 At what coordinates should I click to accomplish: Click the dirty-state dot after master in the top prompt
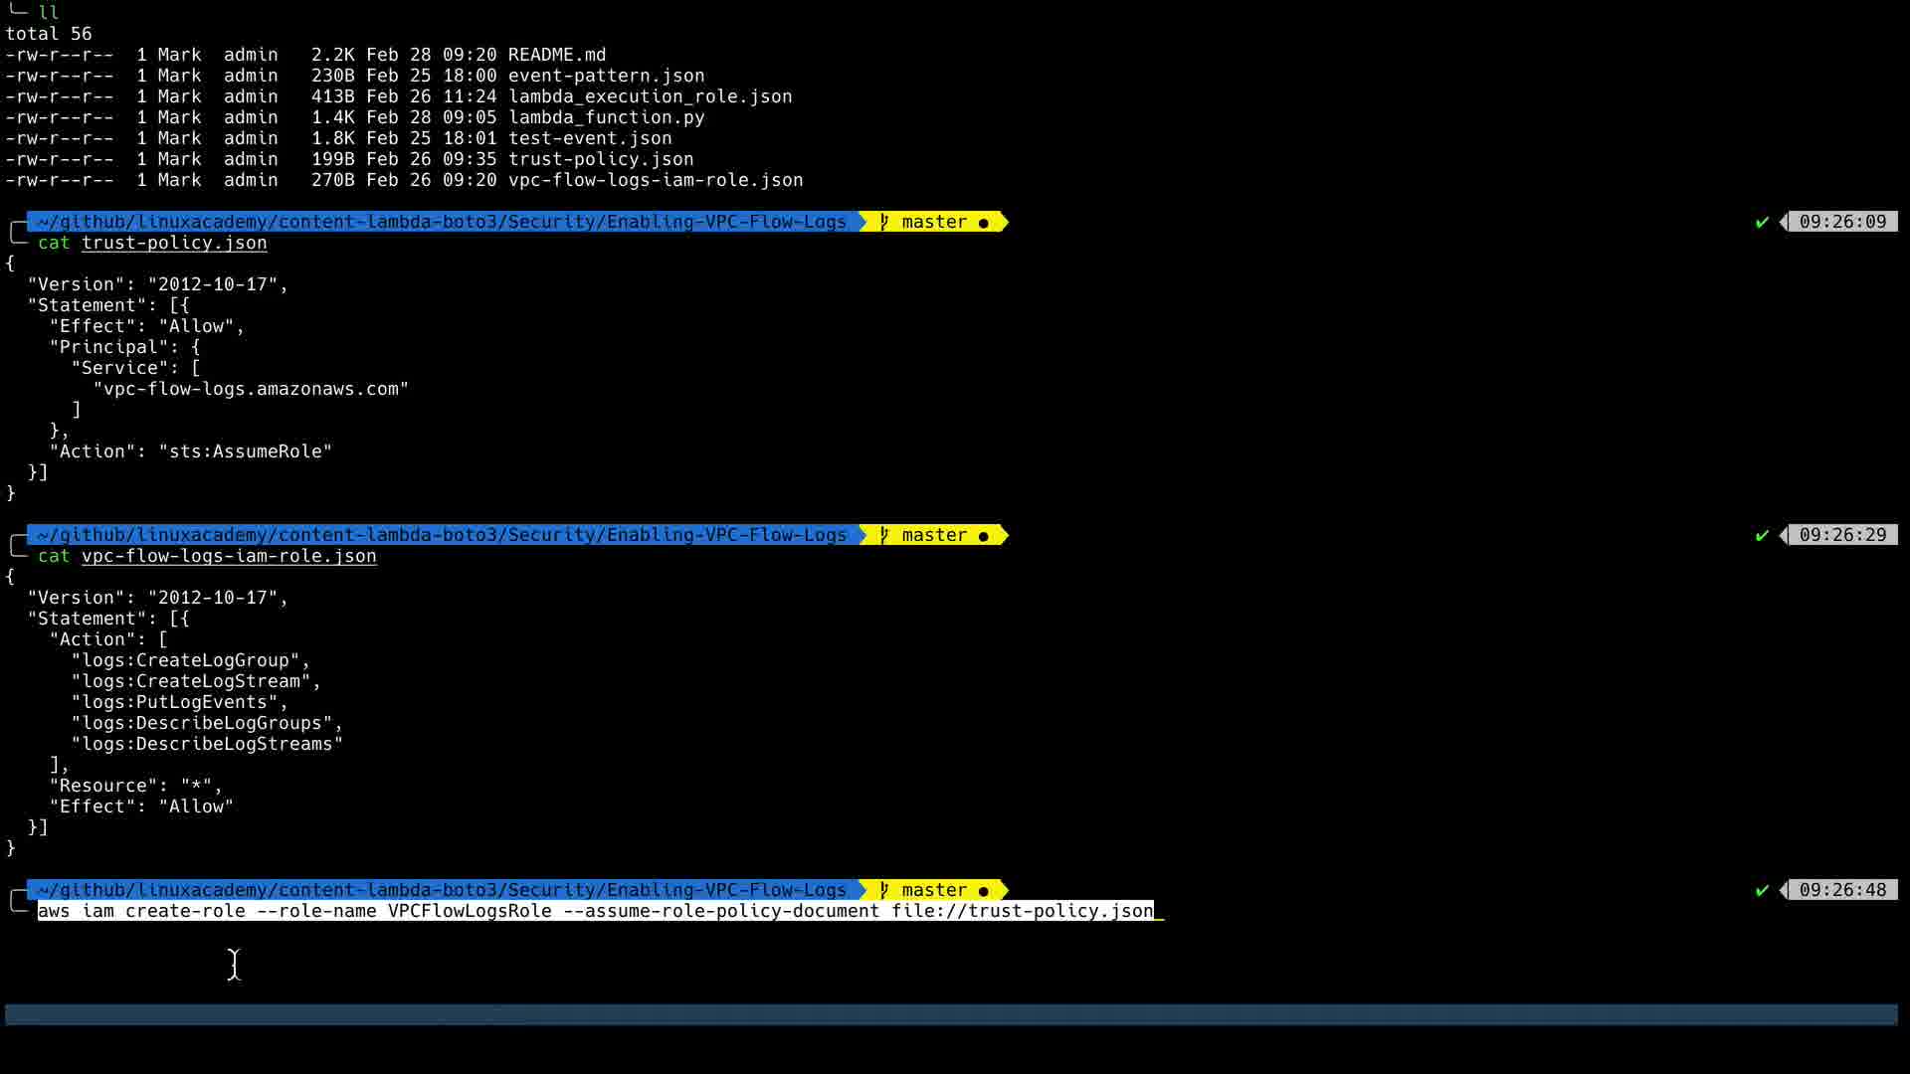984,223
